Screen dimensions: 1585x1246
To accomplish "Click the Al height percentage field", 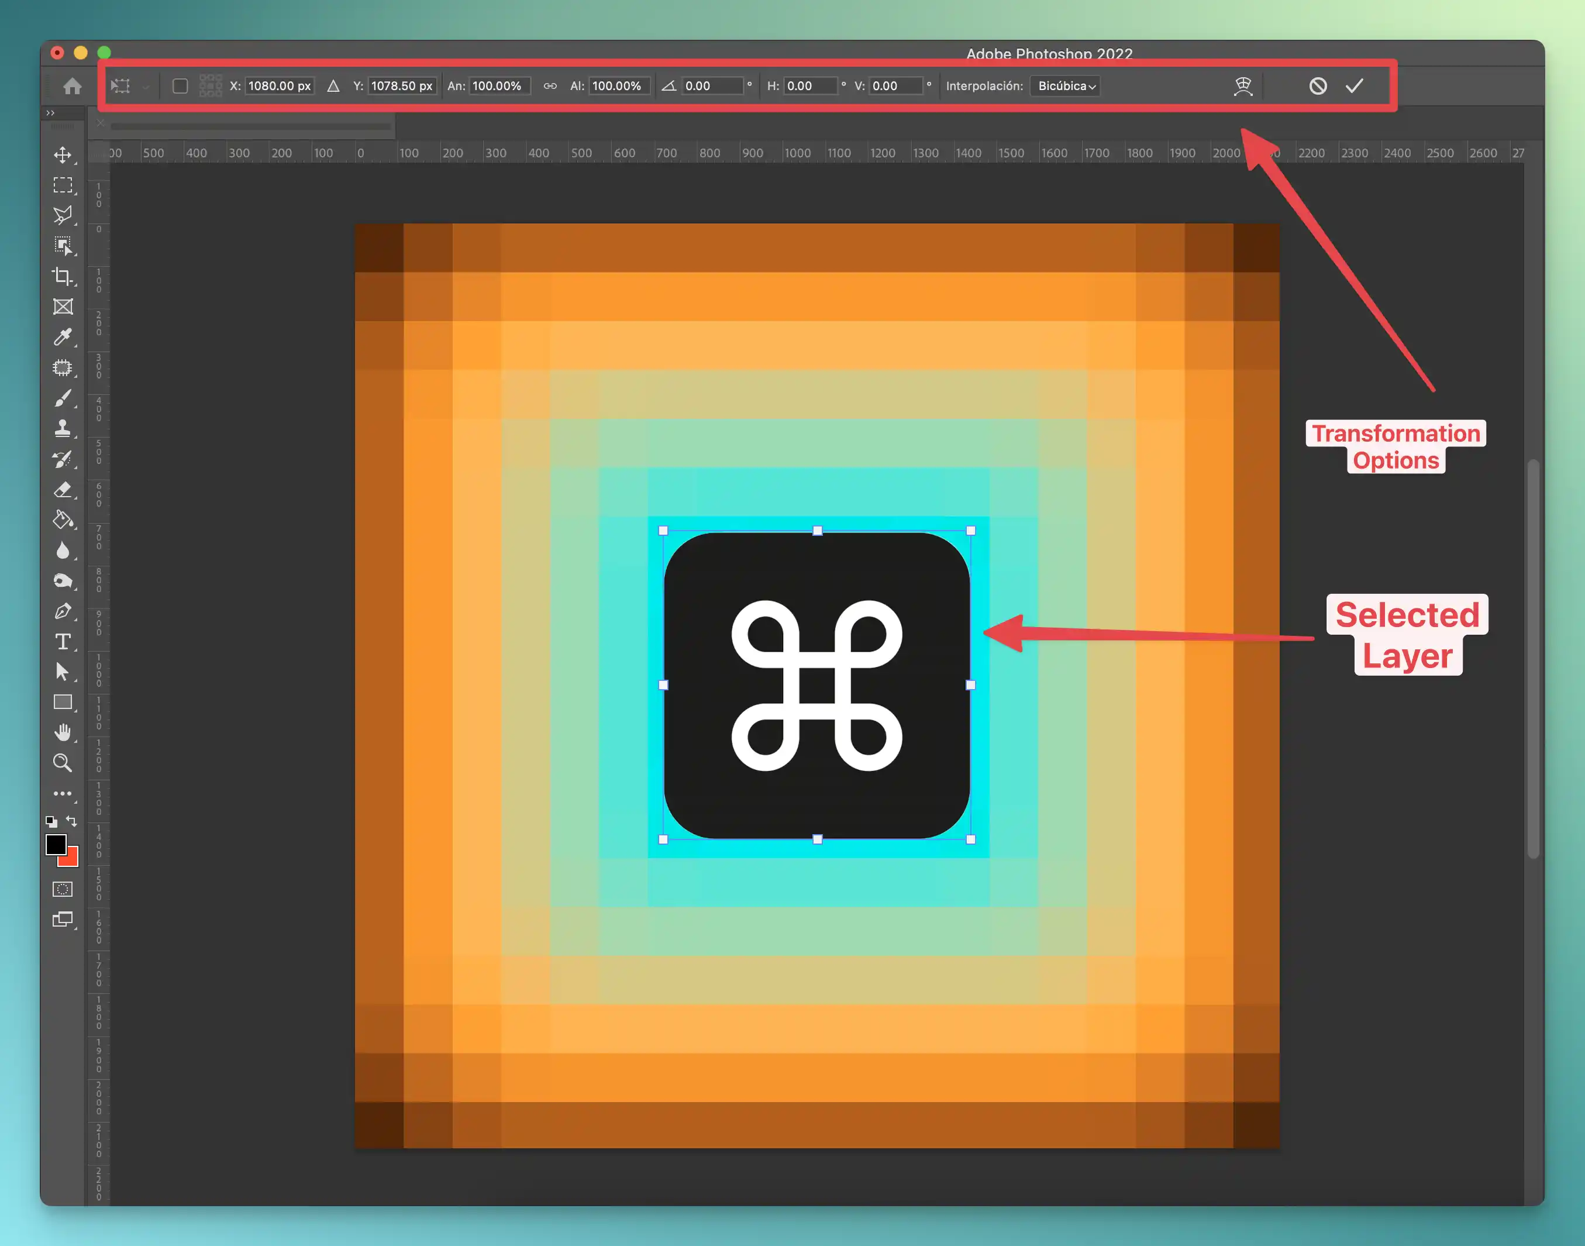I will pyautogui.click(x=619, y=86).
